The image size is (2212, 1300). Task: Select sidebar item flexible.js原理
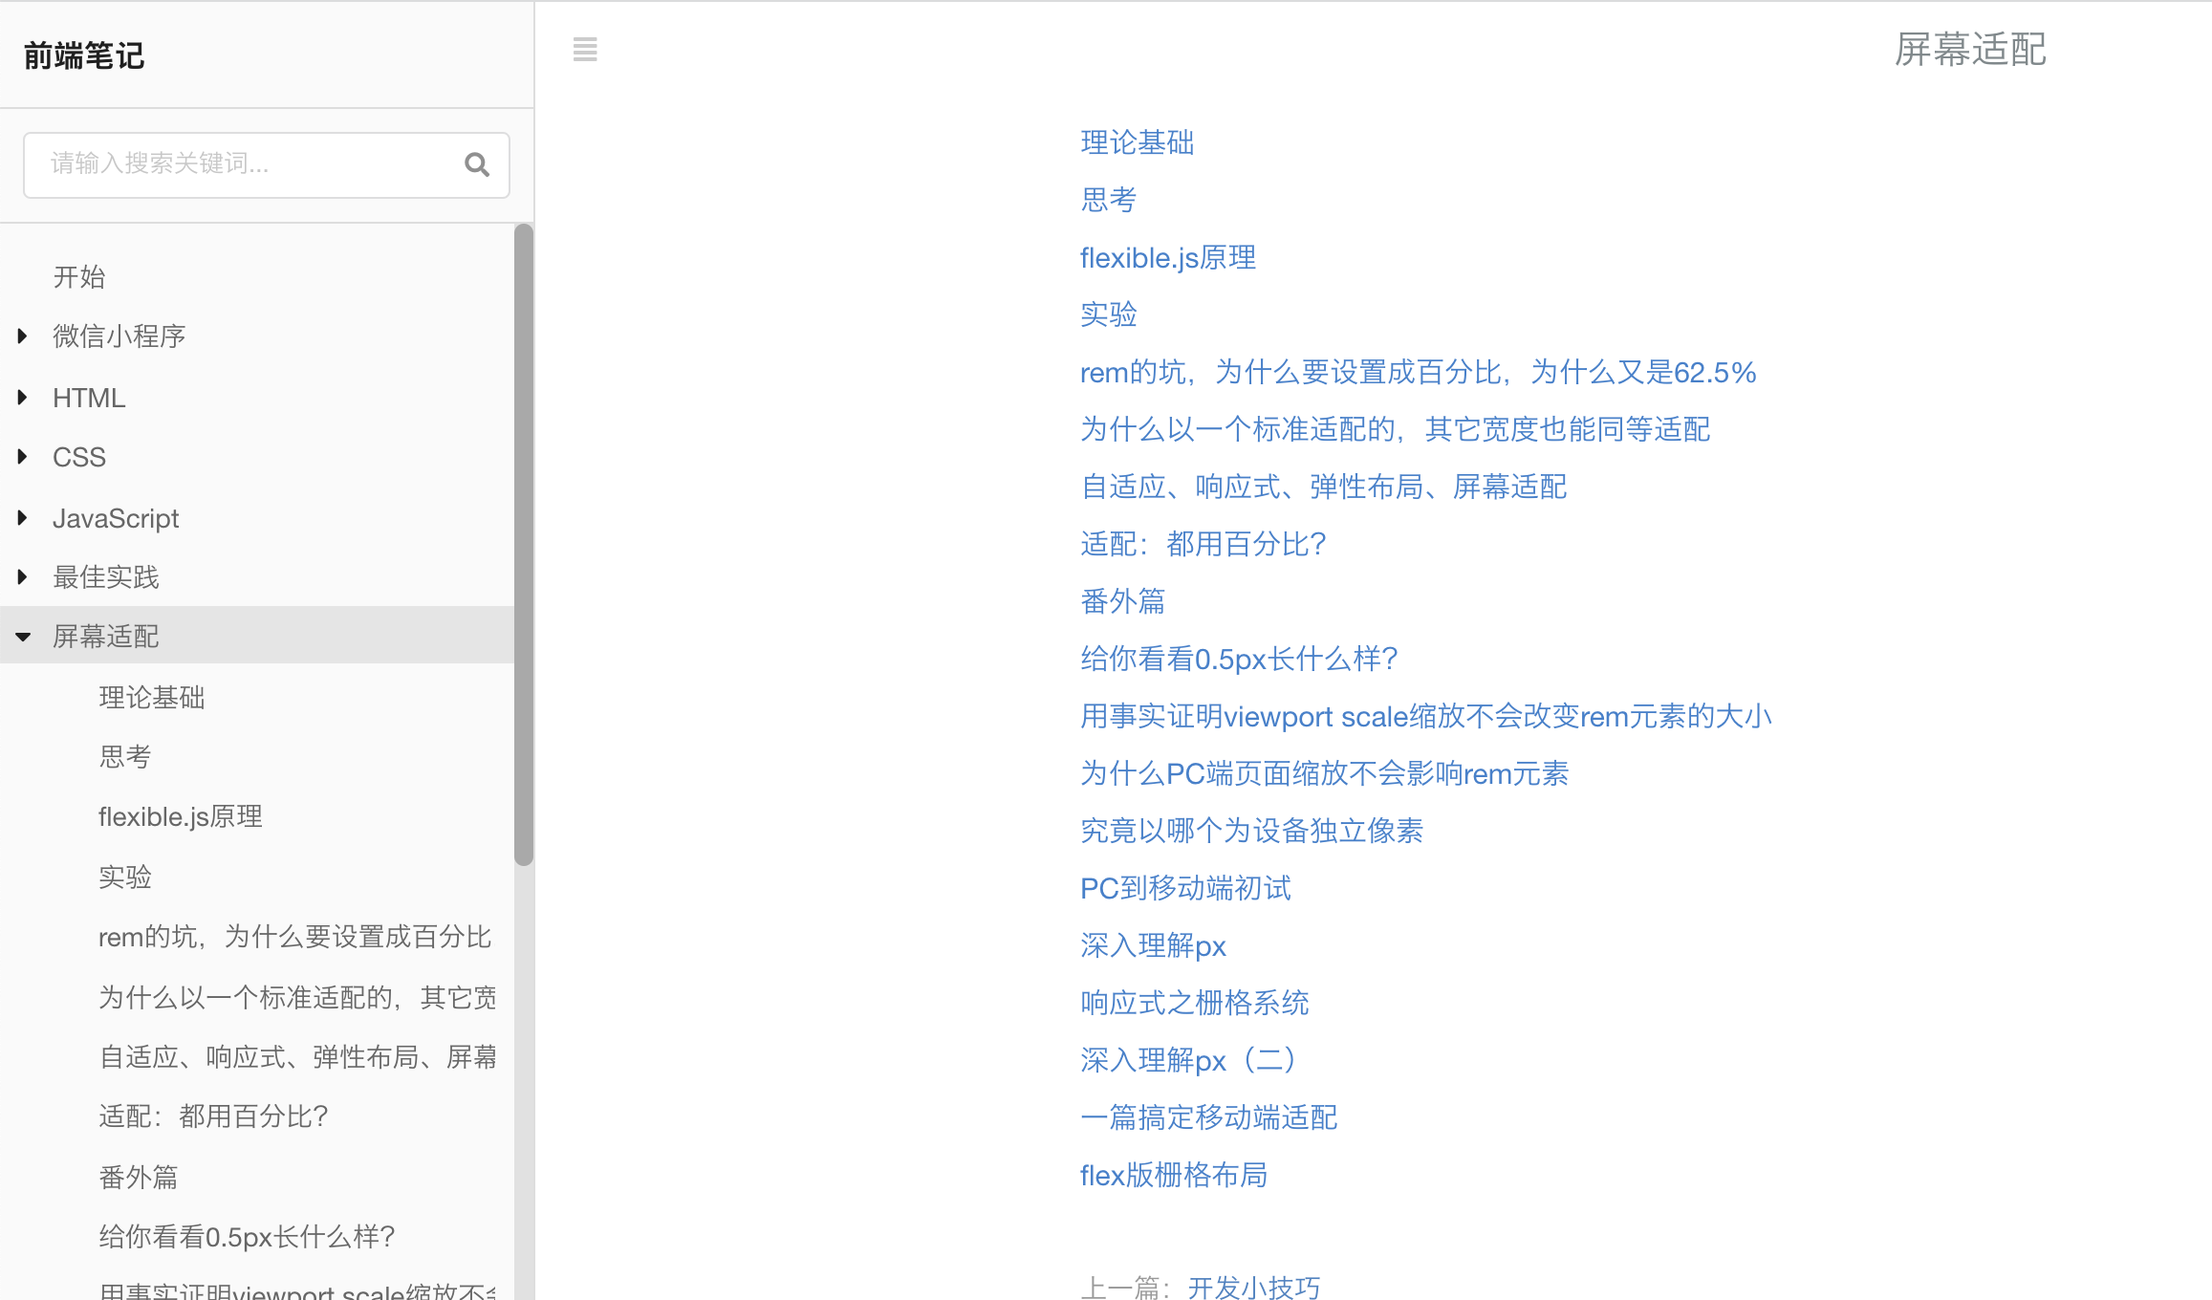180,817
